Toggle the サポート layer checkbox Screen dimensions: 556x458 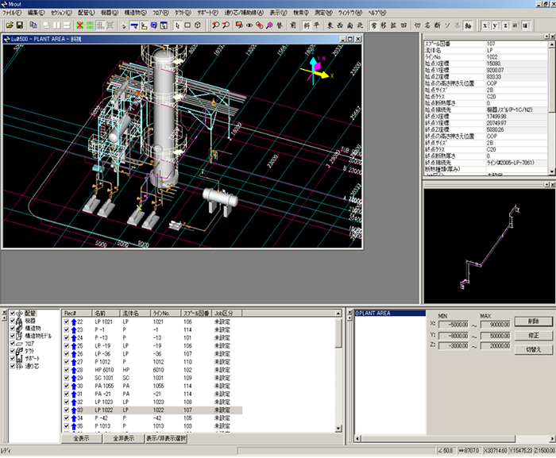(12, 358)
